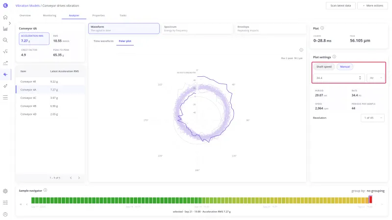Open the square-root formula sidebar icon
This screenshot has height=220, width=392.
tap(5, 52)
